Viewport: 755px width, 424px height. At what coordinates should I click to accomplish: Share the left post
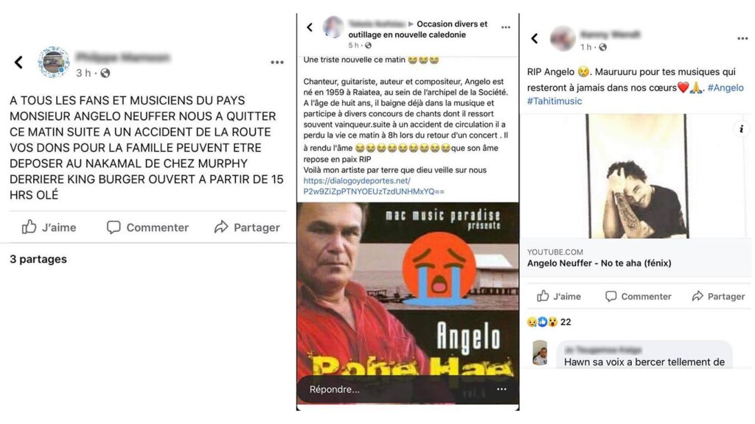coord(247,227)
